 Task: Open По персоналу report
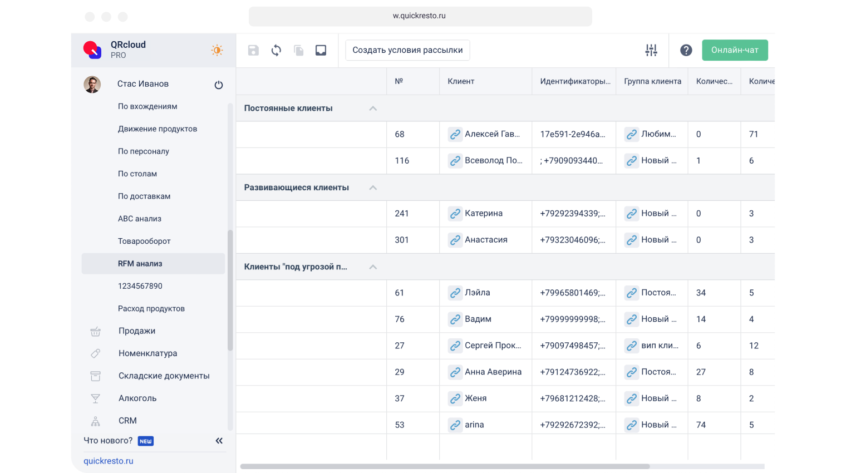pos(144,151)
